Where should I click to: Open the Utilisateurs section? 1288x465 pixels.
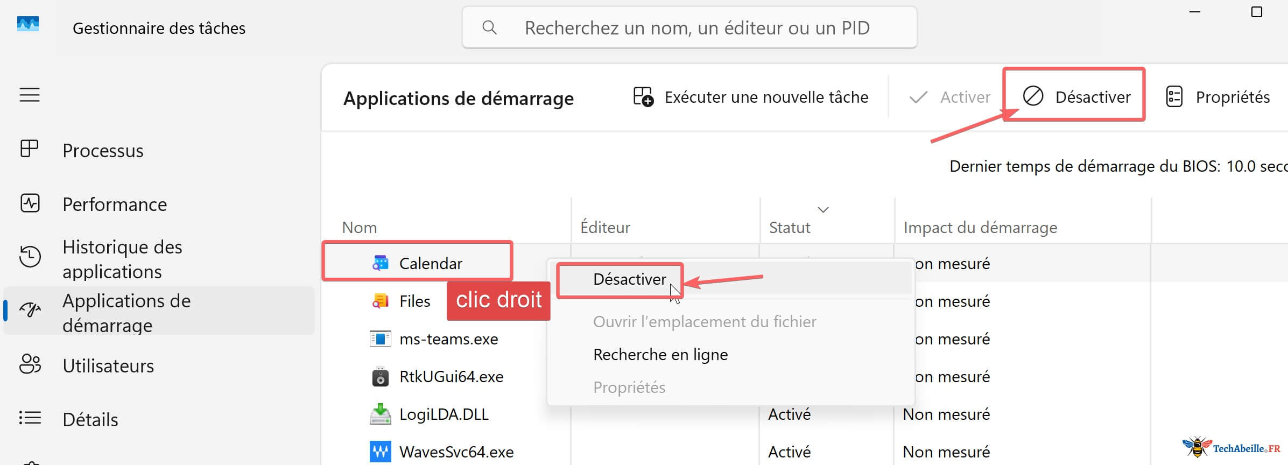(x=108, y=366)
